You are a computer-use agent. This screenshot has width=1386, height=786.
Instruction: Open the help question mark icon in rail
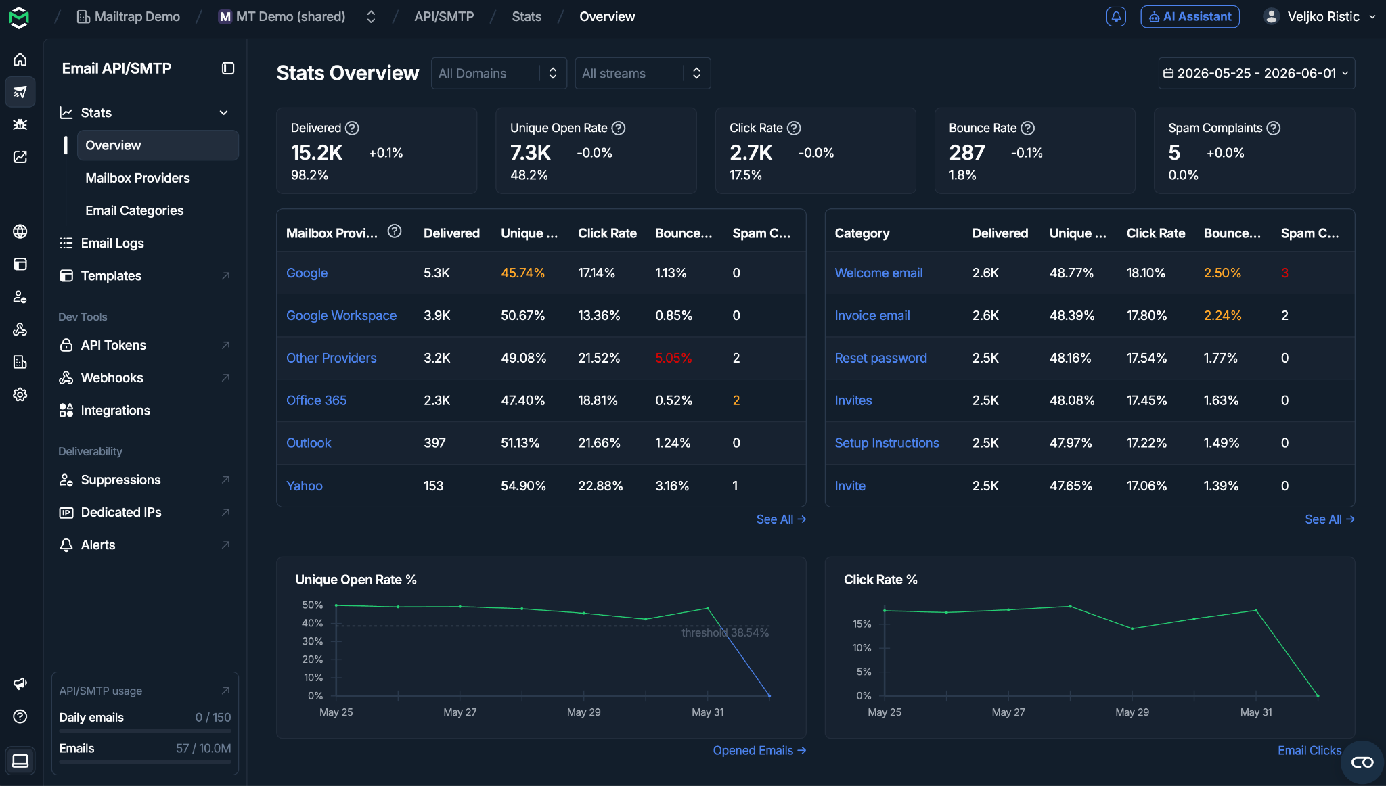20,716
